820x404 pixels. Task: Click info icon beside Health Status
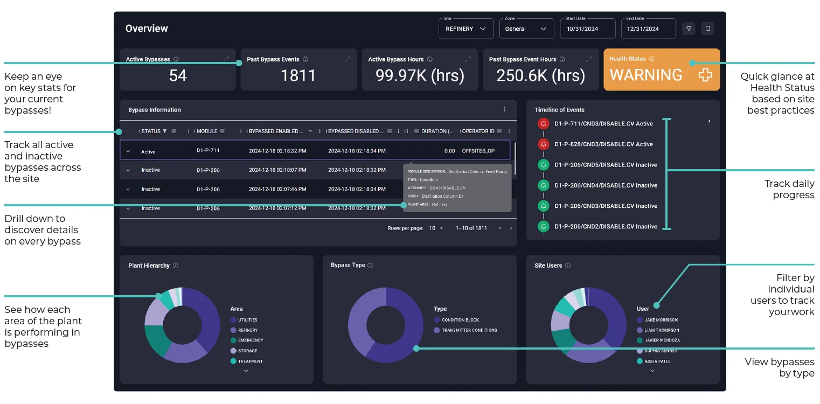pos(651,59)
